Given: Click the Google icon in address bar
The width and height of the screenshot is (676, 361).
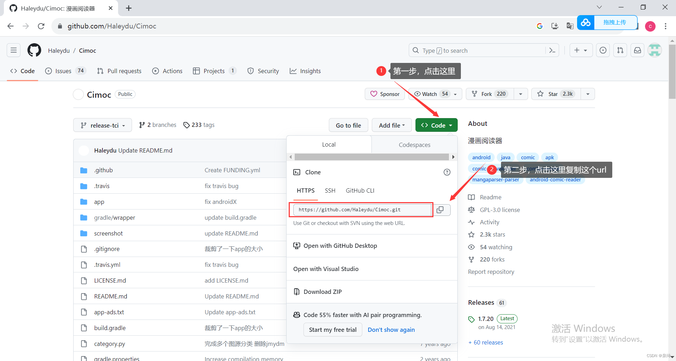Looking at the screenshot, I should 540,26.
